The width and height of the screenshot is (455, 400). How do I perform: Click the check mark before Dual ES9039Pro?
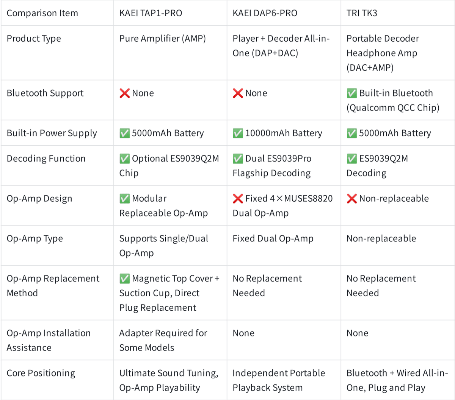pyautogui.click(x=238, y=159)
